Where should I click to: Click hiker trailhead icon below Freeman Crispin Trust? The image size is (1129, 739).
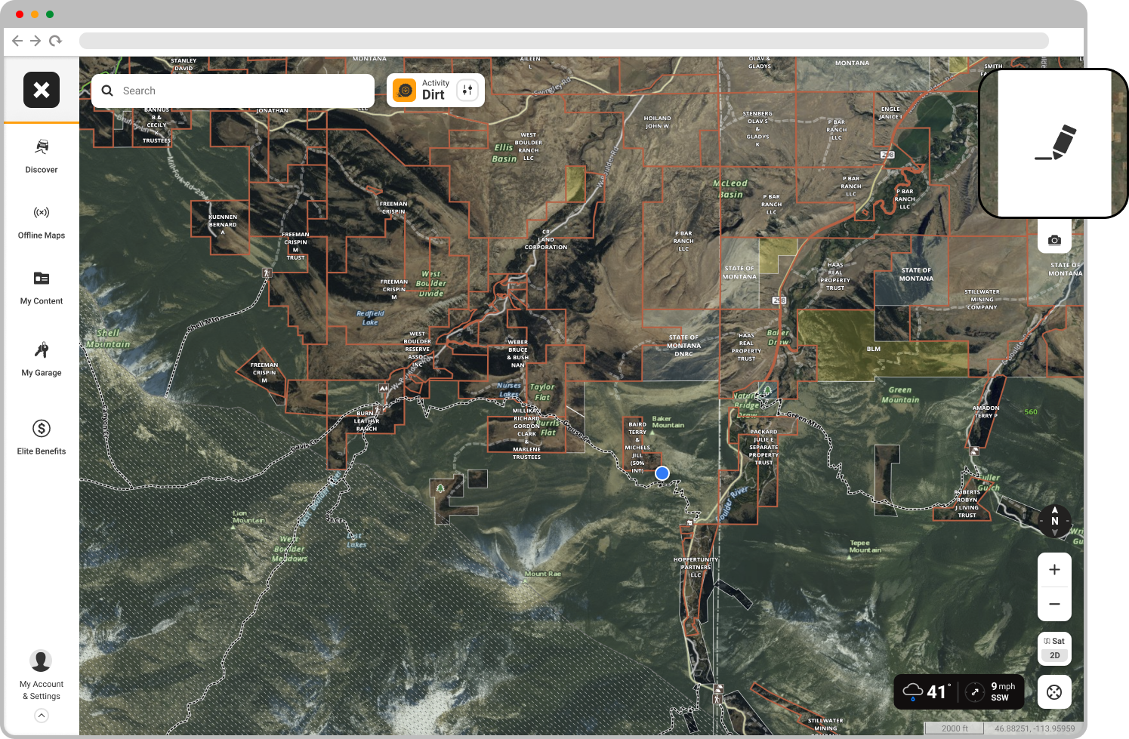tap(267, 273)
